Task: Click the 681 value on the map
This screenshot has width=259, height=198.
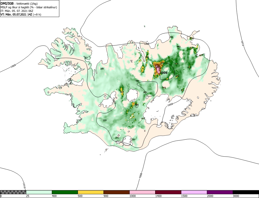Action: [x=147, y=57]
